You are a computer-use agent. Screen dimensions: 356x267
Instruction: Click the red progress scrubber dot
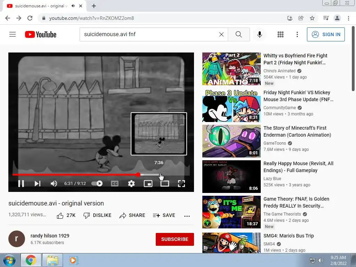click(x=138, y=175)
